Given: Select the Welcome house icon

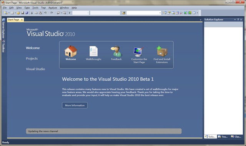Looking at the screenshot, I should click(71, 51).
